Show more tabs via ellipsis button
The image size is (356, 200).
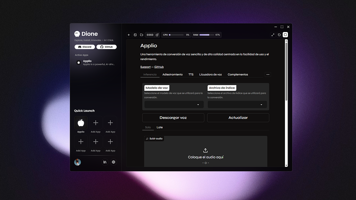click(x=268, y=75)
